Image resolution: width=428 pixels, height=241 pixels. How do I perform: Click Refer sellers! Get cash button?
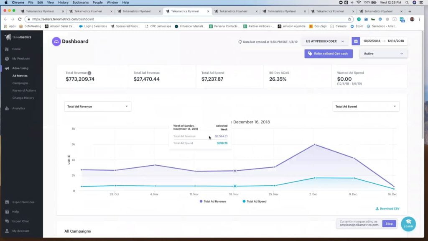[x=329, y=54]
